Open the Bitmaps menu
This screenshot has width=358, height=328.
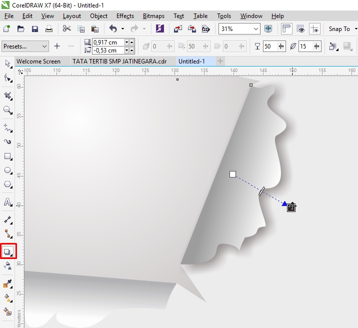153,16
